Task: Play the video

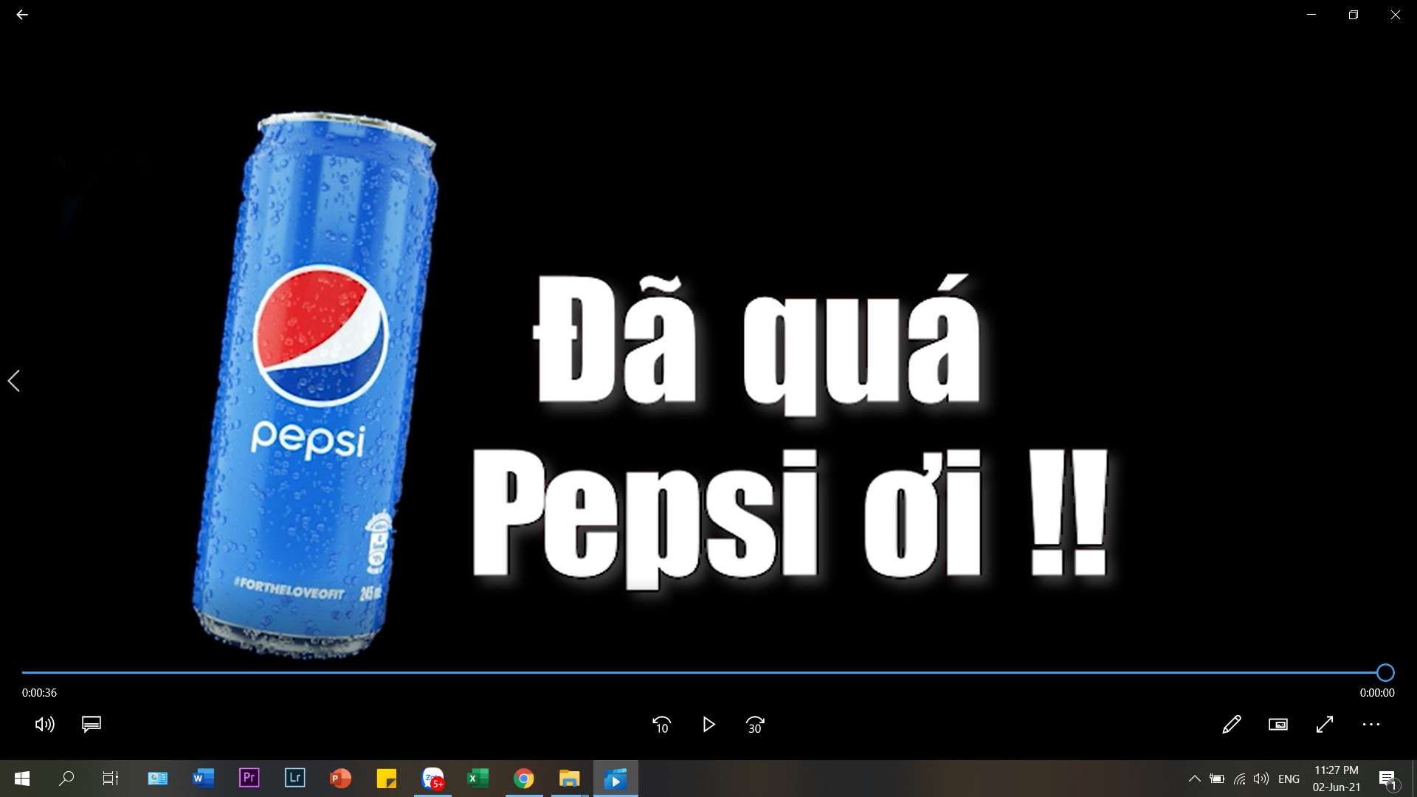Action: pyautogui.click(x=708, y=725)
